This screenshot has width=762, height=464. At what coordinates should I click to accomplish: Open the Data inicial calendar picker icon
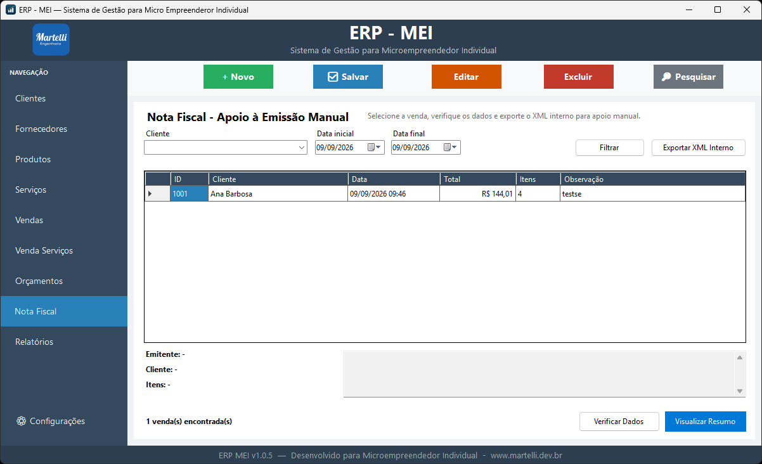click(375, 147)
